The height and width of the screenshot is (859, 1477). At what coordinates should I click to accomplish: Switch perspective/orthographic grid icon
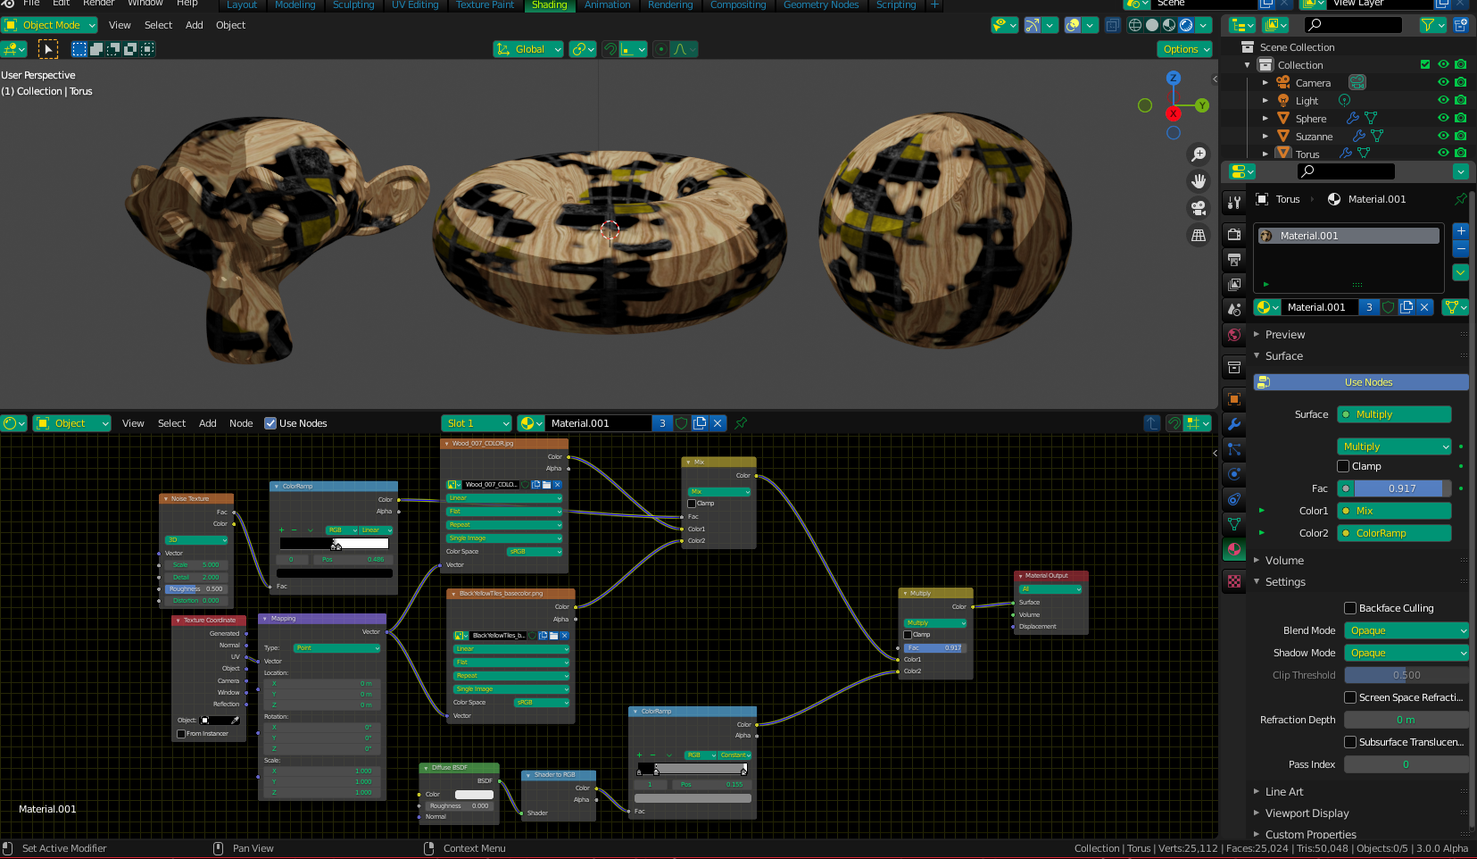click(1199, 235)
